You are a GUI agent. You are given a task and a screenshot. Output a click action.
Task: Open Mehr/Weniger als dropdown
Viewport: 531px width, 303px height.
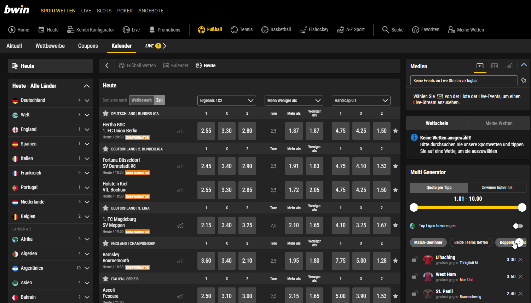[x=294, y=101]
